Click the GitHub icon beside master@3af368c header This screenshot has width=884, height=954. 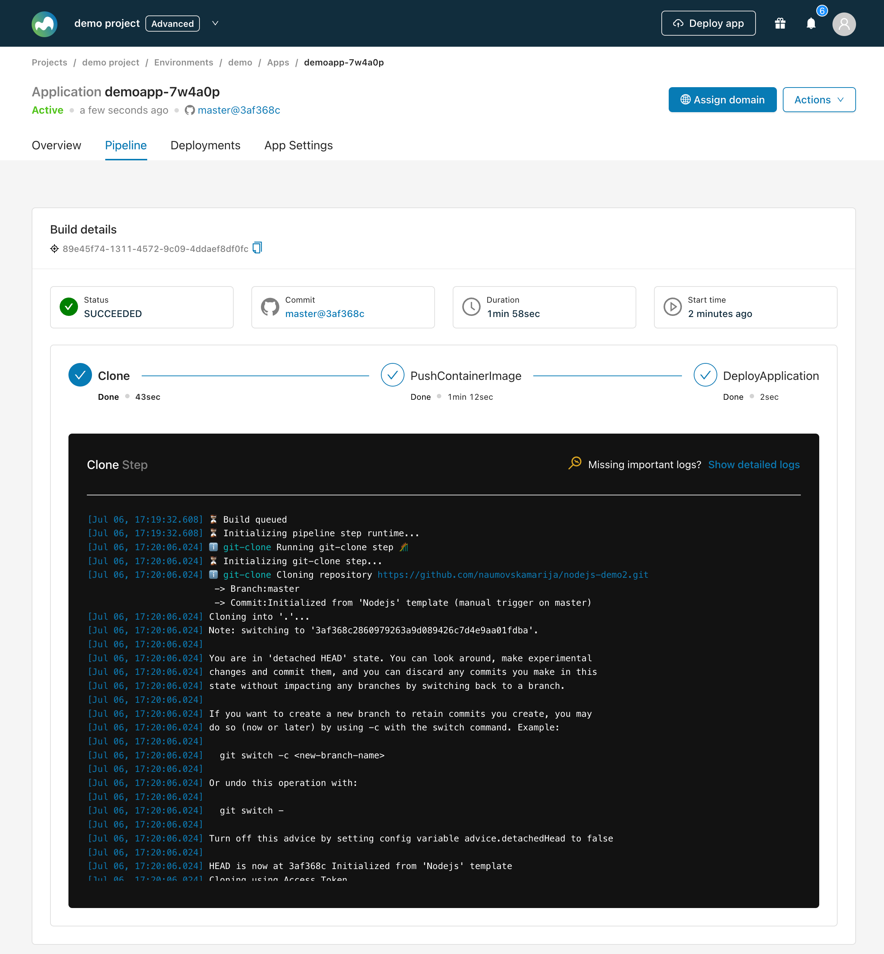coord(190,110)
